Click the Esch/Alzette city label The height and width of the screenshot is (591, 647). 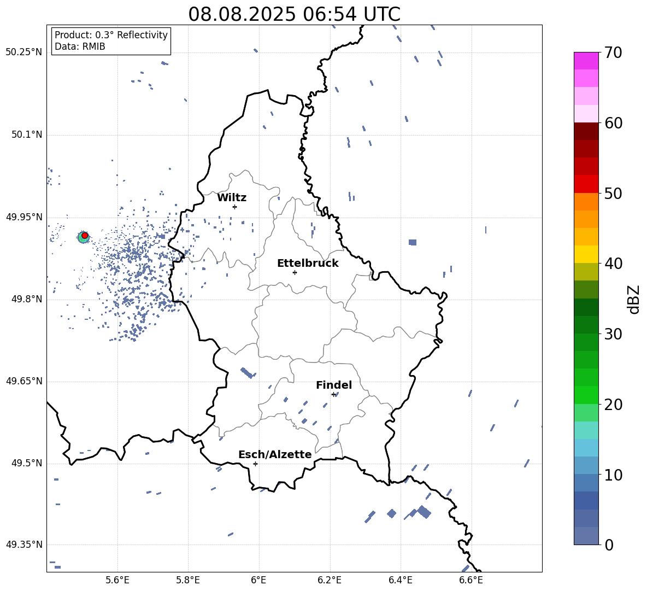click(x=275, y=454)
